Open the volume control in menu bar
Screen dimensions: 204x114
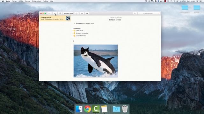point(177,1)
